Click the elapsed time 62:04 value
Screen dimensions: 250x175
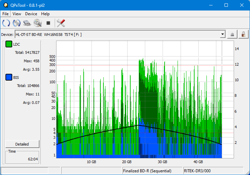tap(33, 159)
